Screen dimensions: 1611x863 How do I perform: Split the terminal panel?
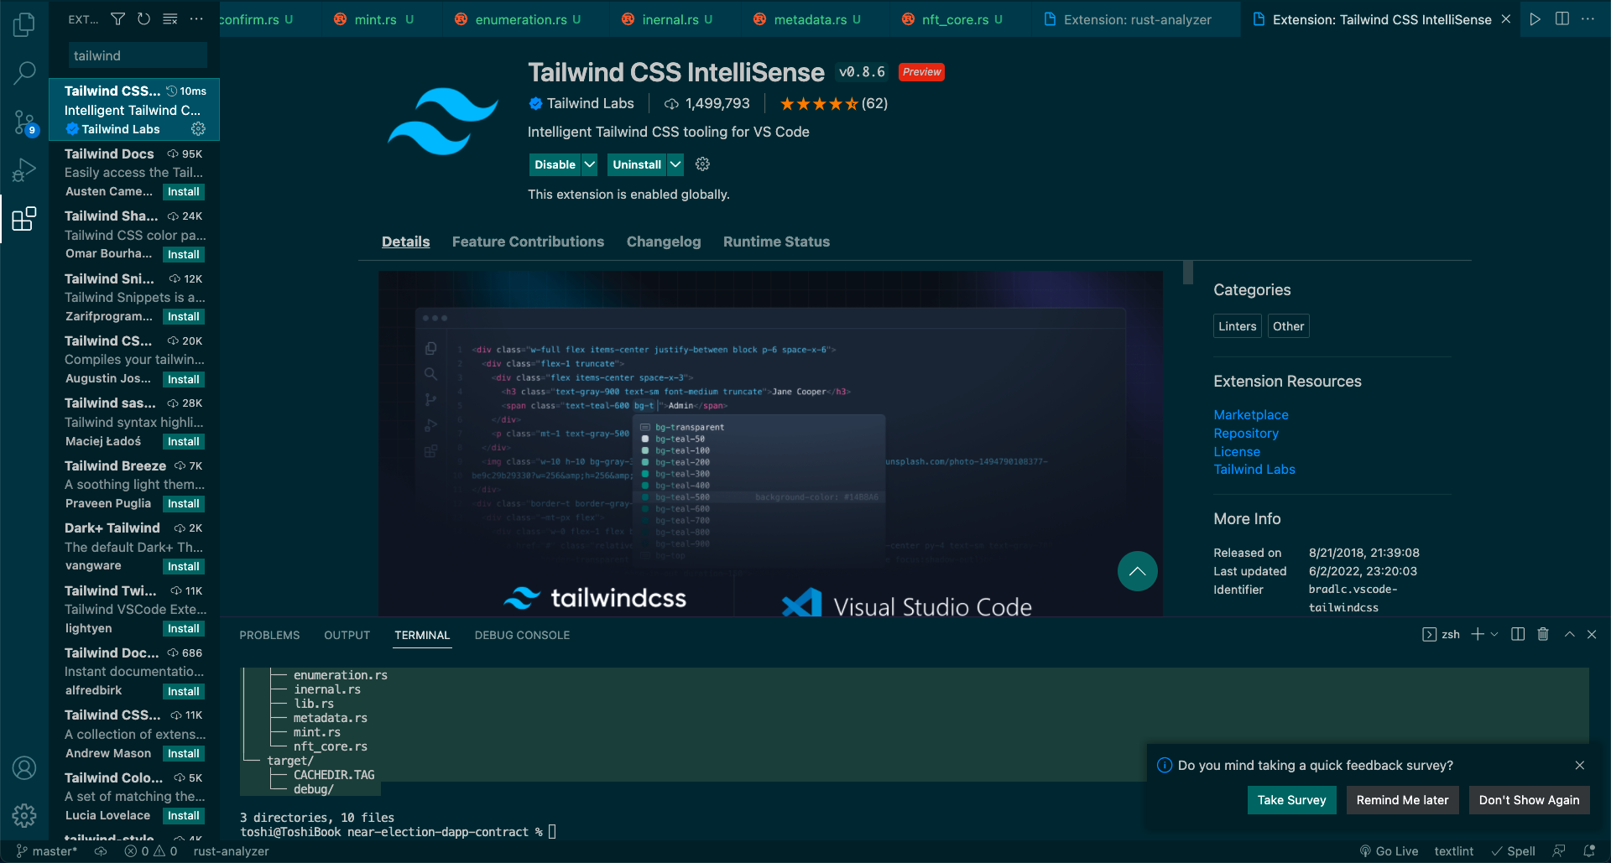tap(1518, 634)
